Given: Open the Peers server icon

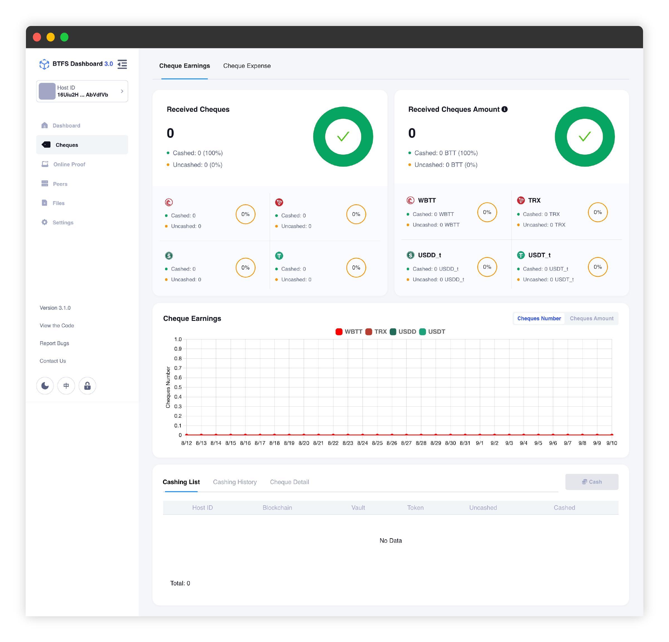Looking at the screenshot, I should pyautogui.click(x=45, y=184).
